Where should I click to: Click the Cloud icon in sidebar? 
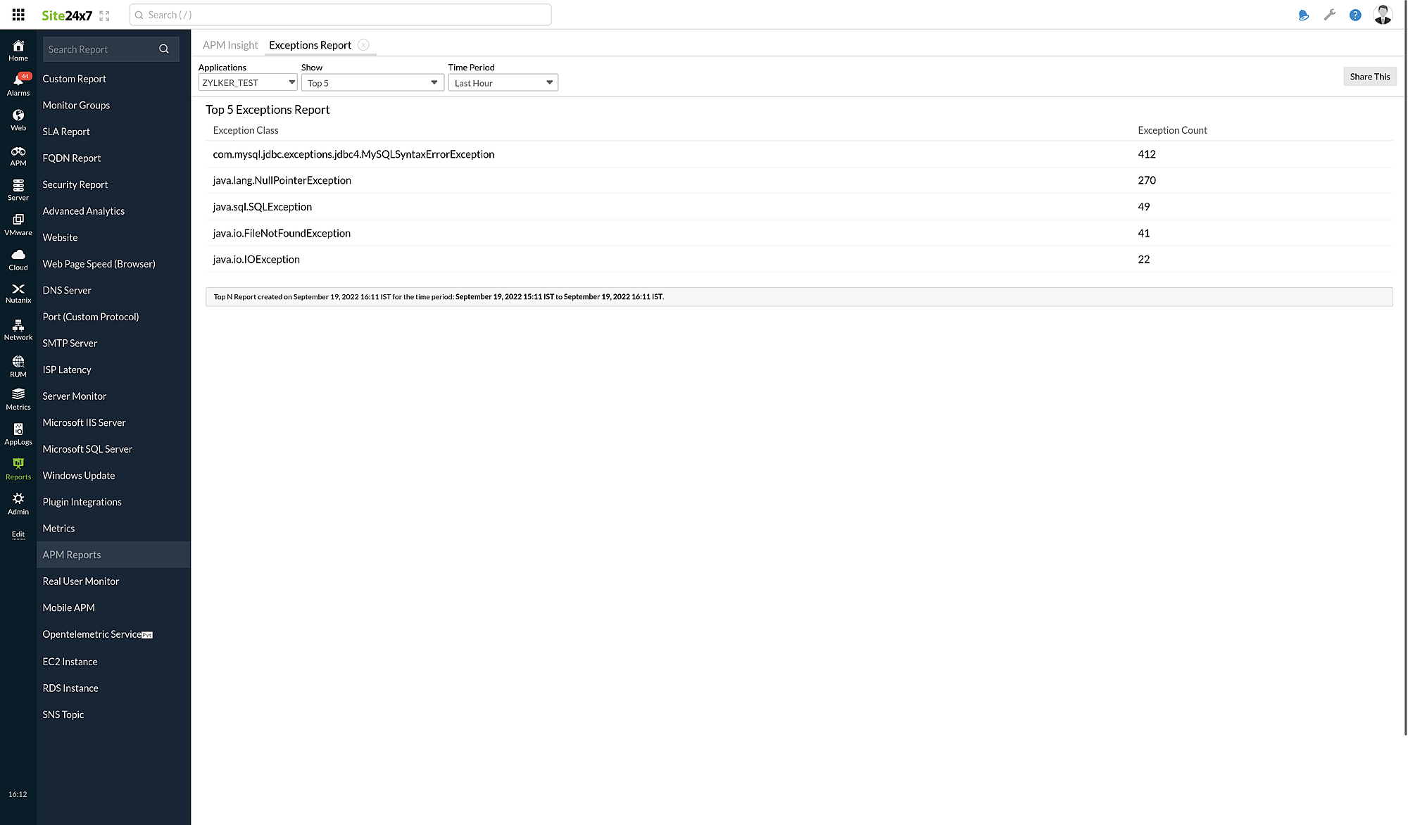coord(17,258)
